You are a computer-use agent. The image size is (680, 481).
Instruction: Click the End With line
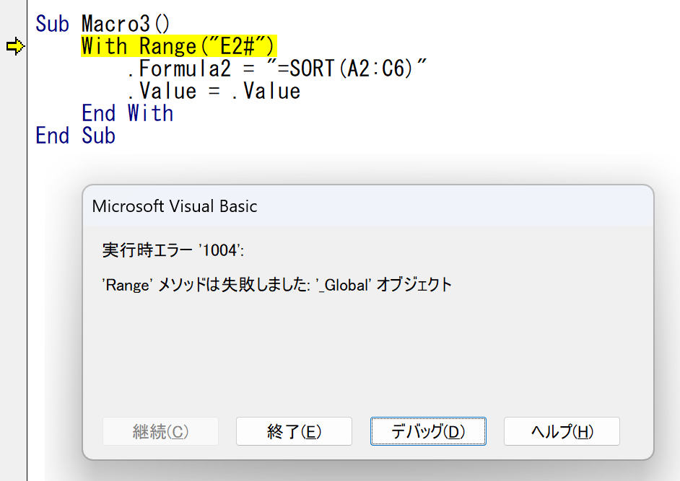128,113
